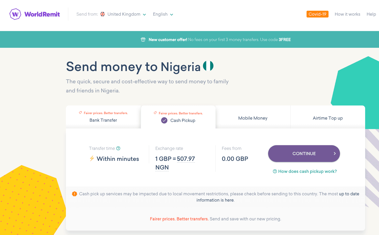The height and width of the screenshot is (235, 379).
Task: Click the checkmark circle on Cash Pickup
Action: point(164,120)
